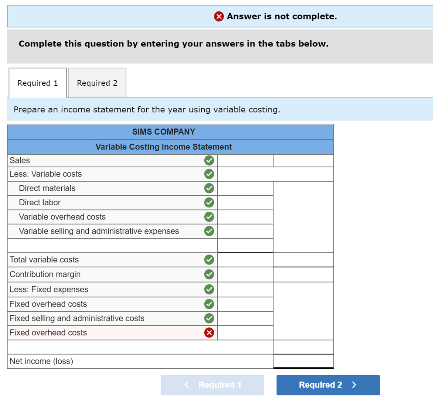Click the correct Fixed overhead costs row checkmark
Image resolution: width=433 pixels, height=414 pixels.
(x=209, y=304)
